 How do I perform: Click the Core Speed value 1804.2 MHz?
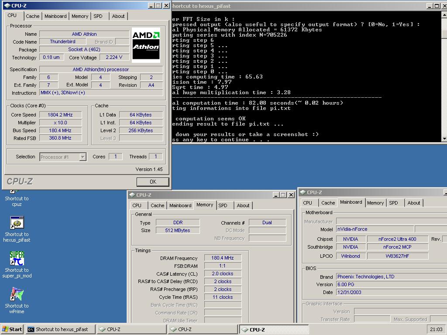point(60,115)
